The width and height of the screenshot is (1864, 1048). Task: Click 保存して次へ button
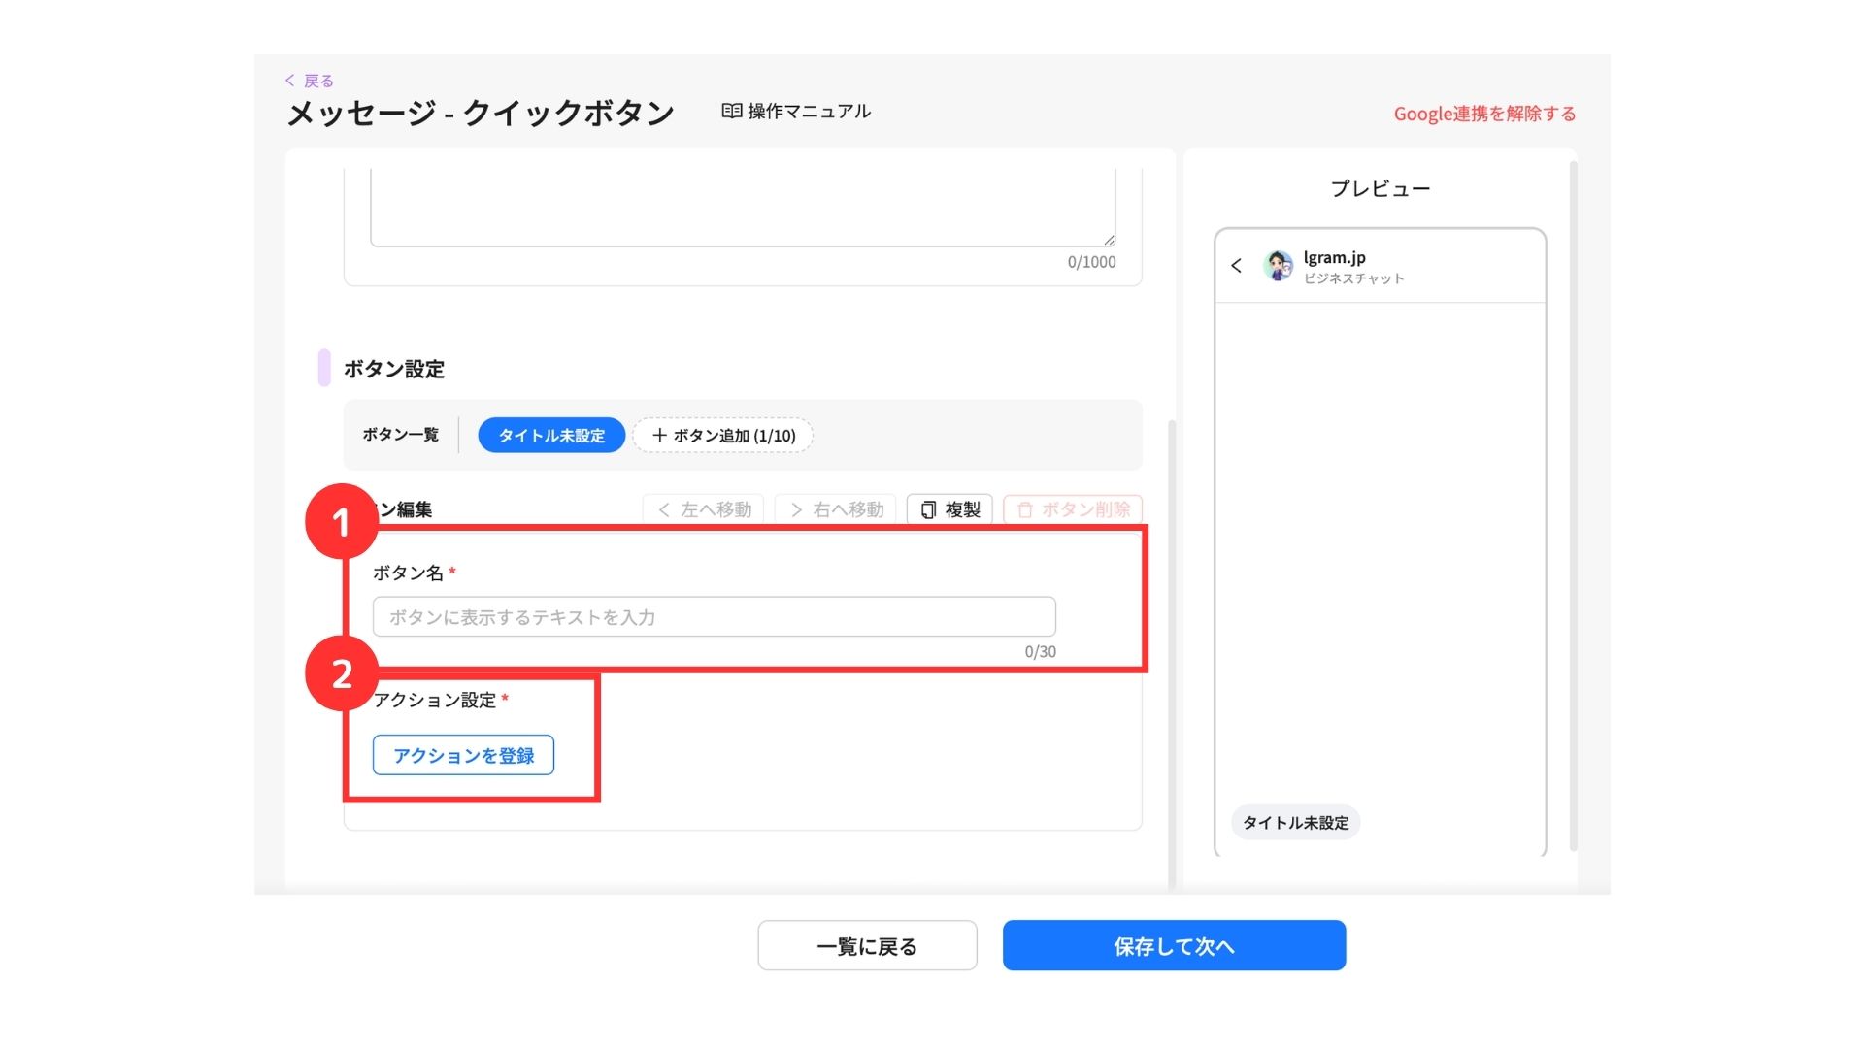(1174, 946)
